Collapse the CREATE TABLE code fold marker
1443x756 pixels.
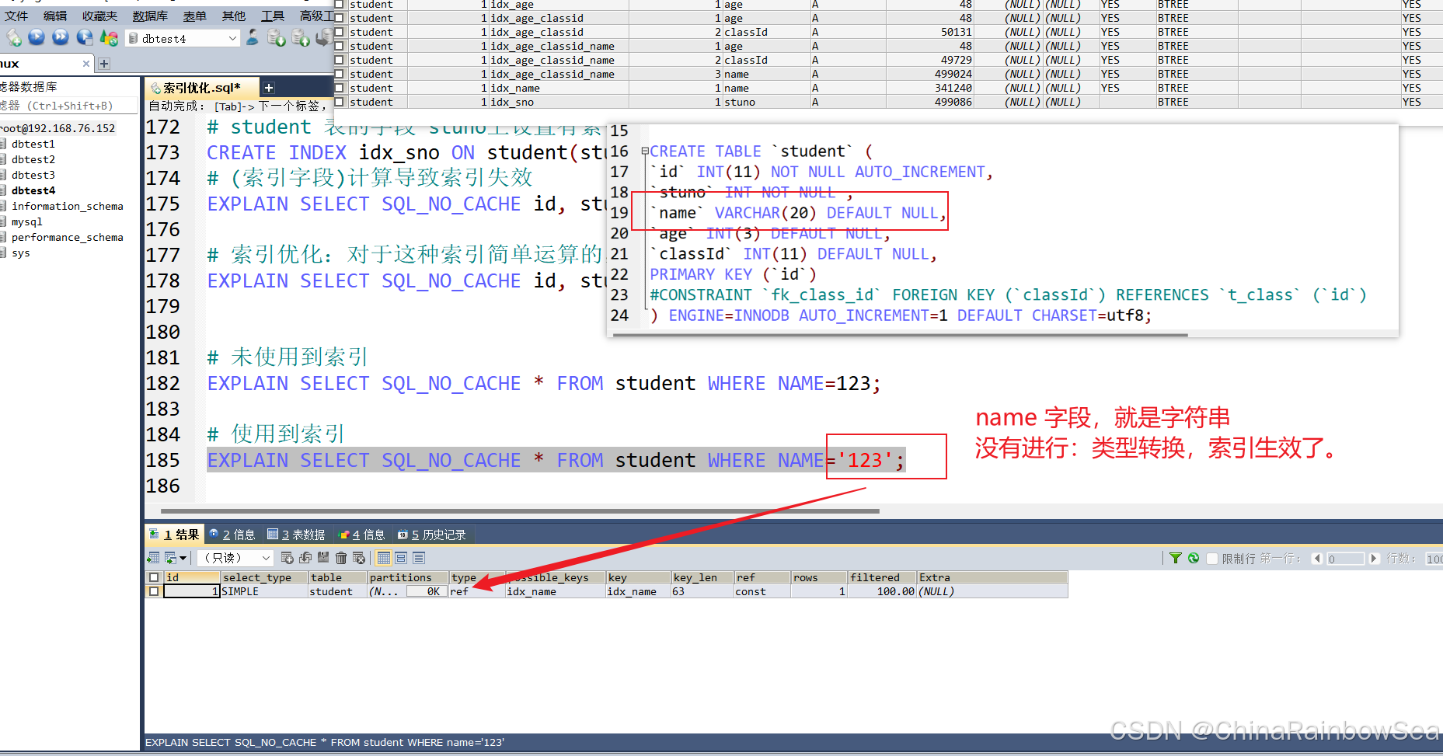644,152
